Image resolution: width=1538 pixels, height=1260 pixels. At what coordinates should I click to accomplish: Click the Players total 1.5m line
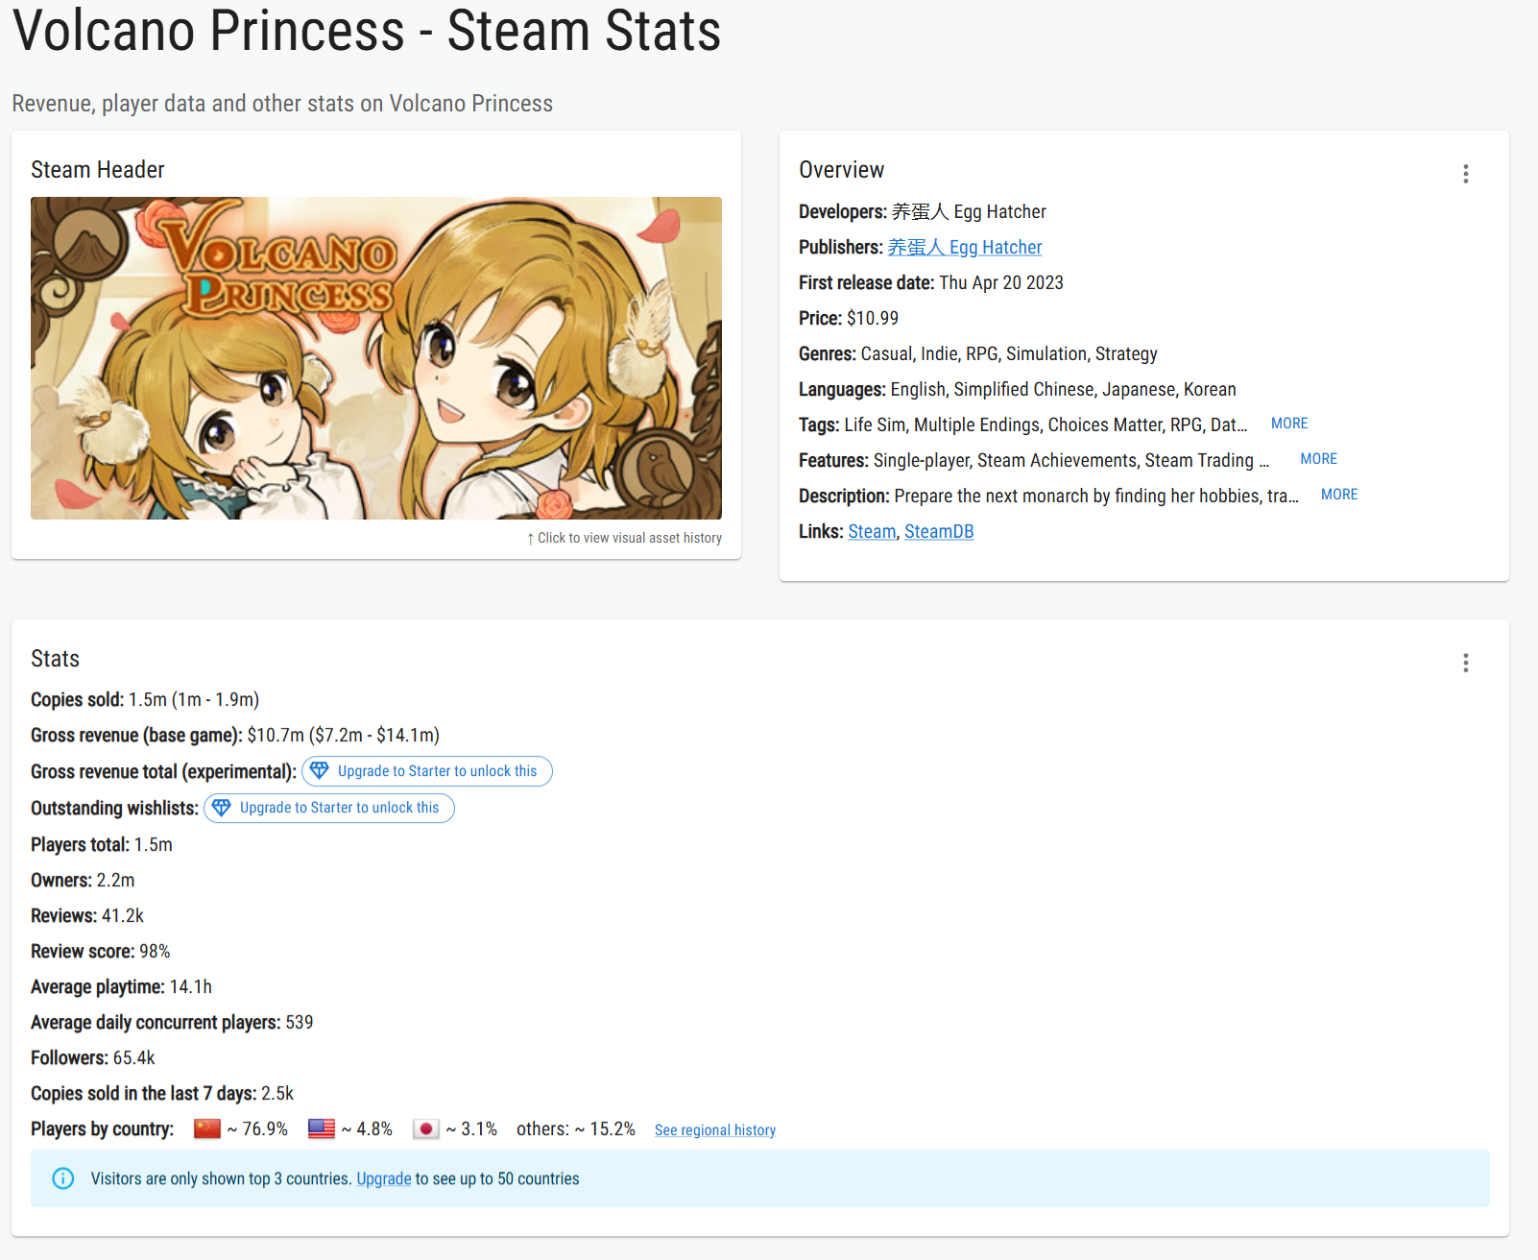pyautogui.click(x=102, y=844)
